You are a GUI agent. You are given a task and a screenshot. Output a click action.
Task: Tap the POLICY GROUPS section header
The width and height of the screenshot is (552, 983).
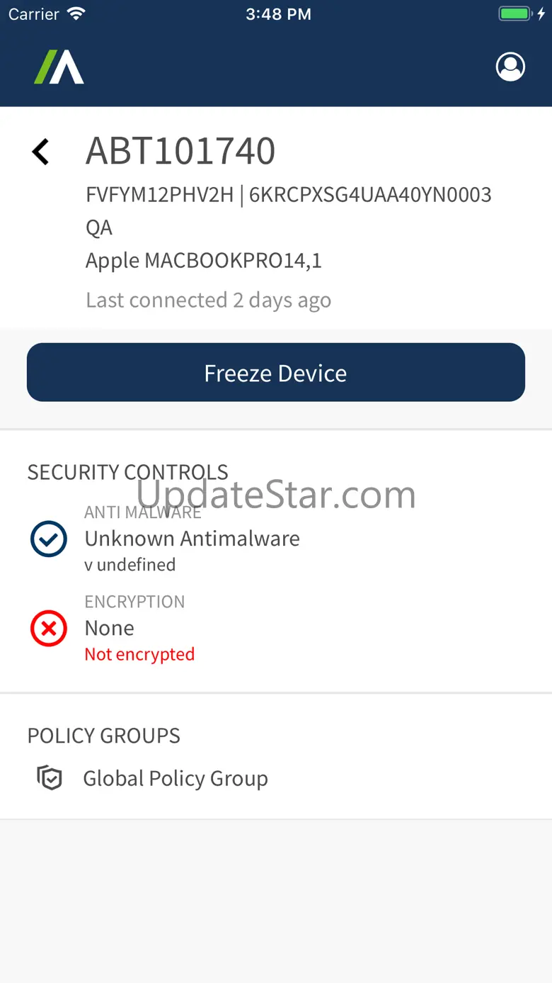(x=104, y=736)
